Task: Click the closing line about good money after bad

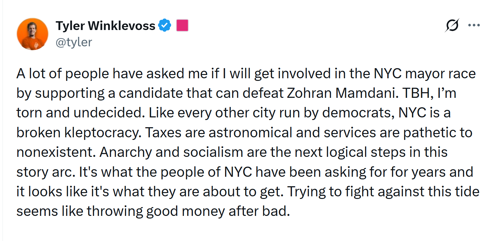Action: tap(153, 211)
